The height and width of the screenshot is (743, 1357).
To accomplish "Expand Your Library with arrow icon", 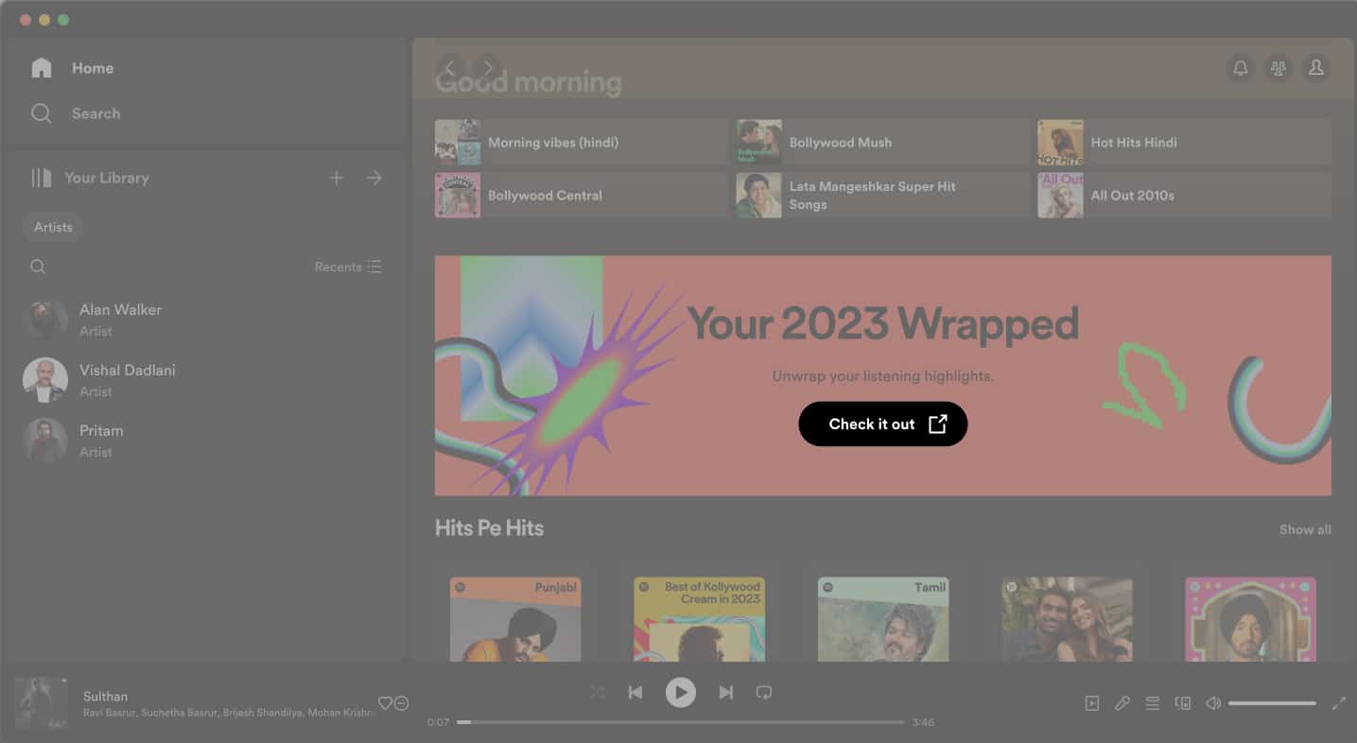I will [374, 178].
